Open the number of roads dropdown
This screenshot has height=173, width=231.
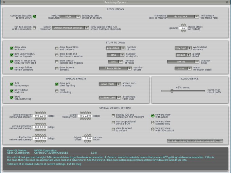pyautogui.click(x=115, y=62)
